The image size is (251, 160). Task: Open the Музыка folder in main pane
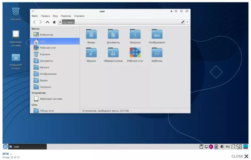pyautogui.click(x=91, y=53)
